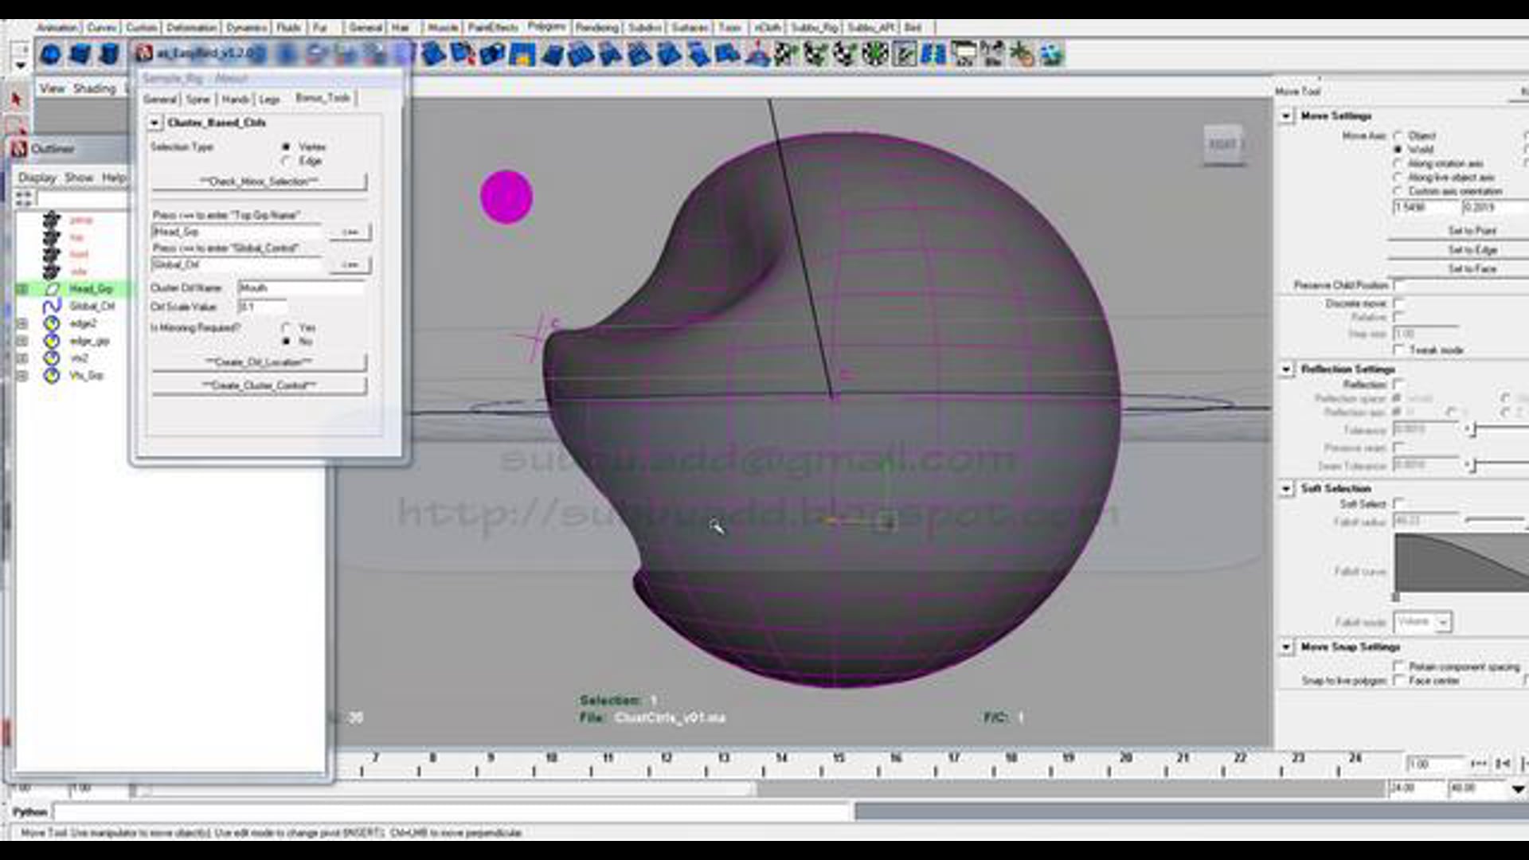Enable the Soft Select checkbox
Screen dimensions: 1529x860
point(1399,503)
